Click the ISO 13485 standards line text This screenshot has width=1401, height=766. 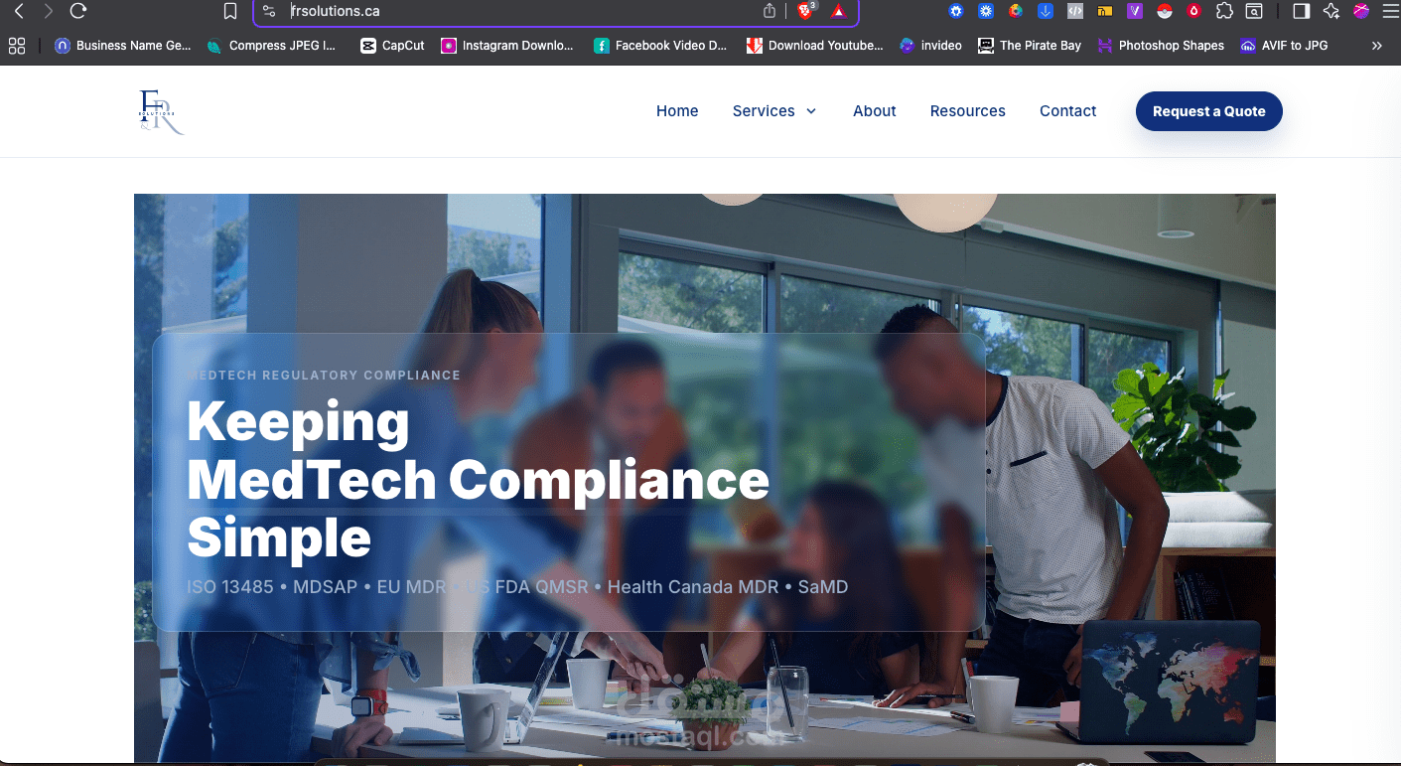coord(517,587)
